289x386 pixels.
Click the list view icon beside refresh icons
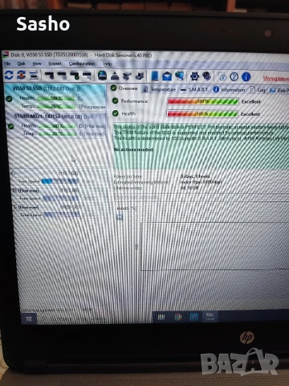coord(34,76)
